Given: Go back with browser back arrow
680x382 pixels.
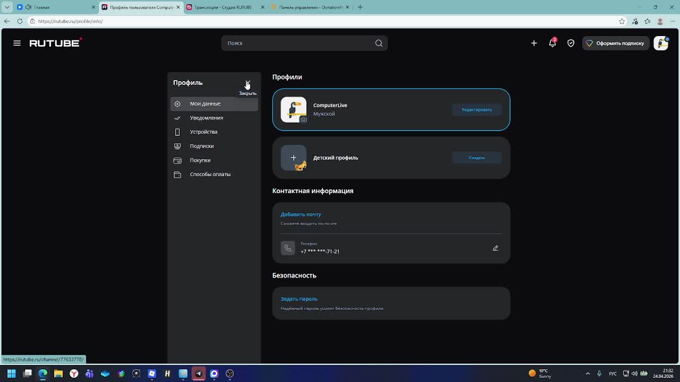Looking at the screenshot, I should 7,21.
